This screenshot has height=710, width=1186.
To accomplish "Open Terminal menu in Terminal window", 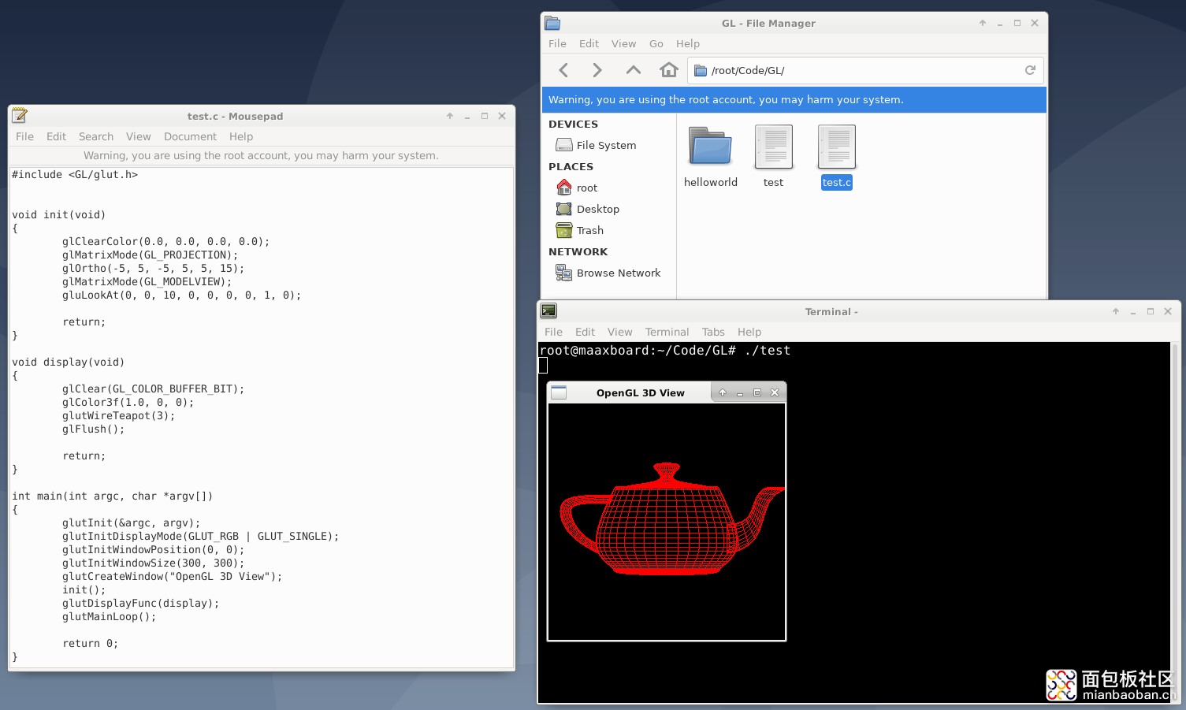I will click(667, 332).
